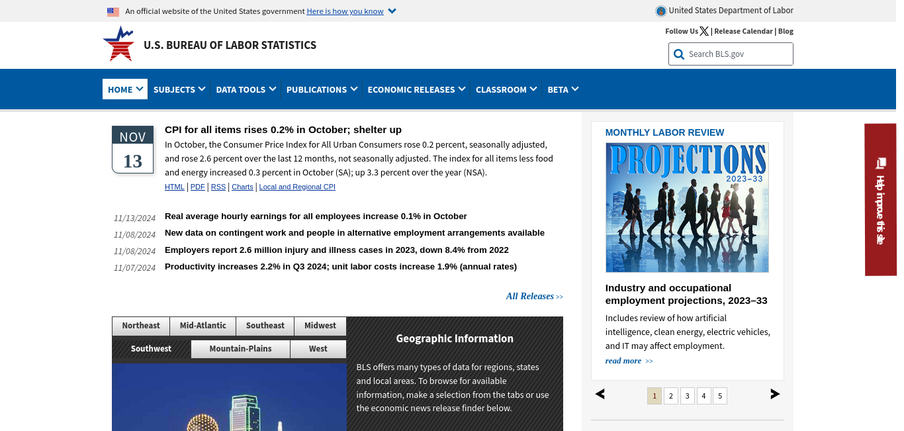Image resolution: width=904 pixels, height=431 pixels.
Task: Click the Department of Labor seal icon
Action: 660,11
